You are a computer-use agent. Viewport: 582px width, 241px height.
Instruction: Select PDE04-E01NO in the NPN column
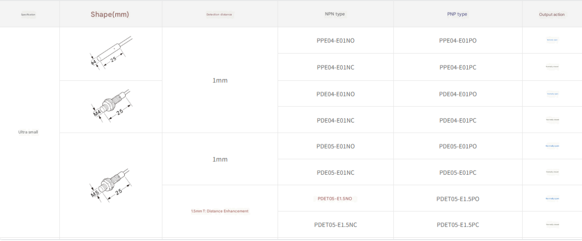(x=336, y=94)
